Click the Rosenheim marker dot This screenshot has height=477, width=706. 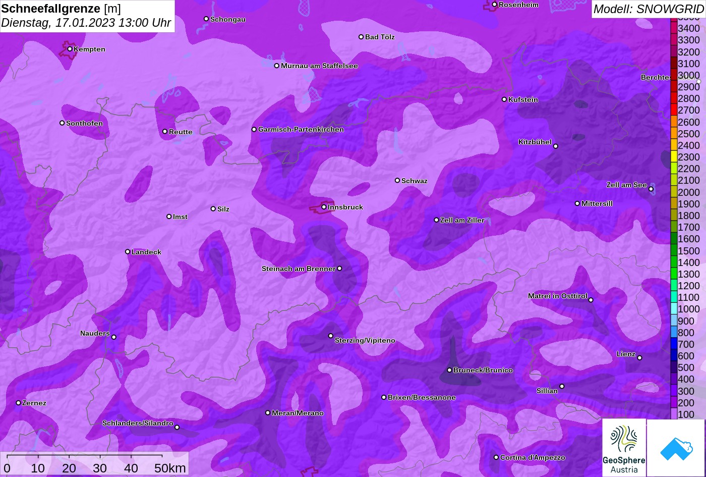point(495,5)
